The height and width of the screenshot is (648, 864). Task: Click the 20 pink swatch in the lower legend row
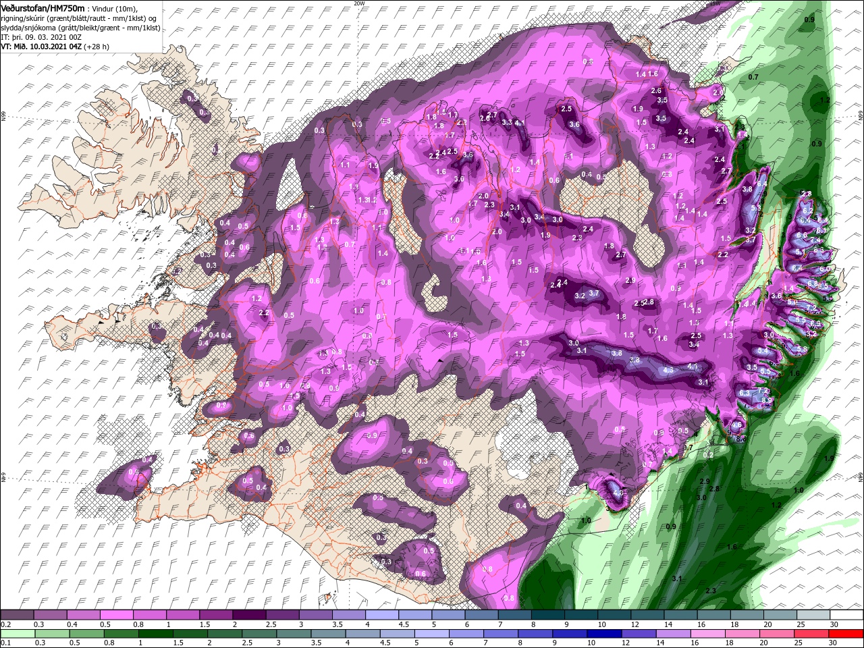coord(776,634)
